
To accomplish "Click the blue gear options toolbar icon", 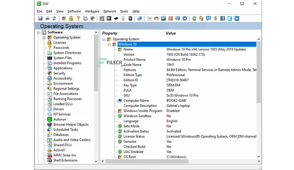I will click(185, 18).
